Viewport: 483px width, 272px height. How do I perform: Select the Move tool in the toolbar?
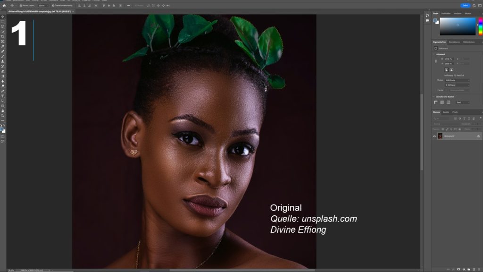(3, 17)
